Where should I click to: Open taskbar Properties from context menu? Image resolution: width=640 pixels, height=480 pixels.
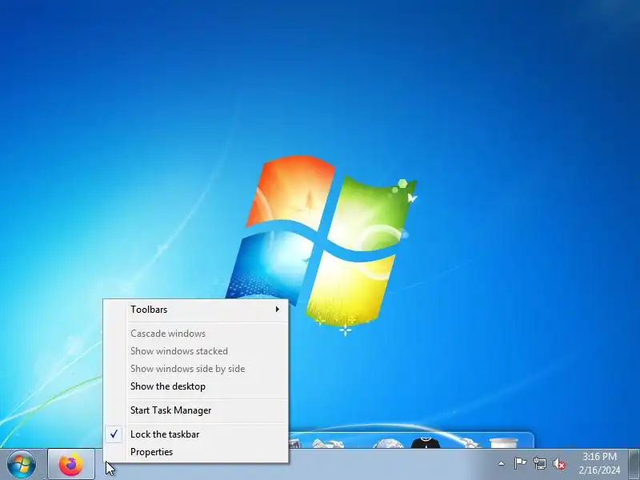click(x=196, y=452)
